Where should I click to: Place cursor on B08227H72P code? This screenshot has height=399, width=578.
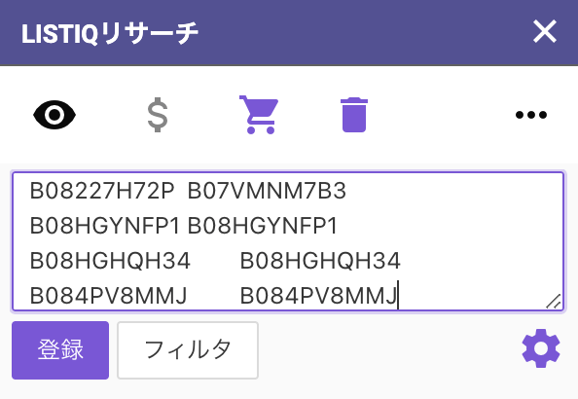click(102, 191)
